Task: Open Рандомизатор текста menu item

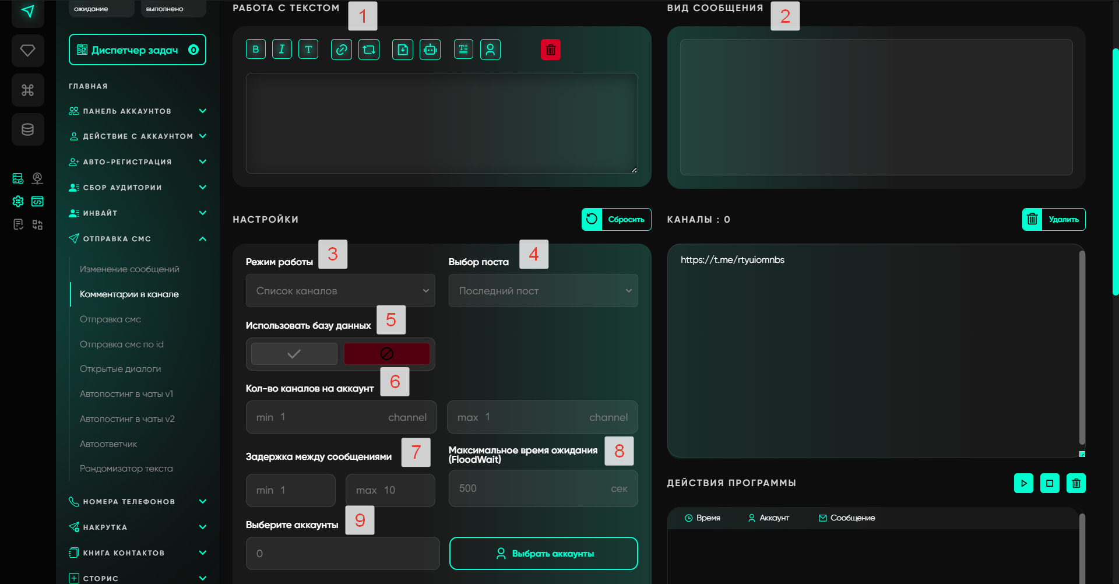Action: 126,469
